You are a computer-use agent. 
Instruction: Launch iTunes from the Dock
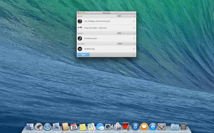click(135, 127)
